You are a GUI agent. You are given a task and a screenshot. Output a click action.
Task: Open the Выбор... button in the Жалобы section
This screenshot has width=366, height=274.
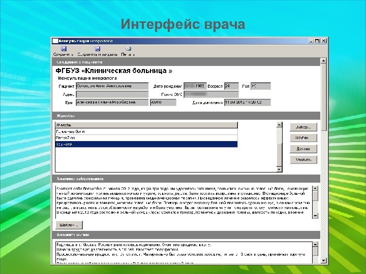(303, 127)
